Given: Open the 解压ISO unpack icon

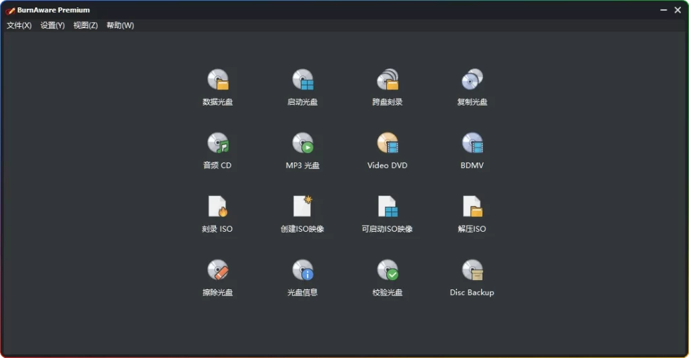Looking at the screenshot, I should (472, 206).
